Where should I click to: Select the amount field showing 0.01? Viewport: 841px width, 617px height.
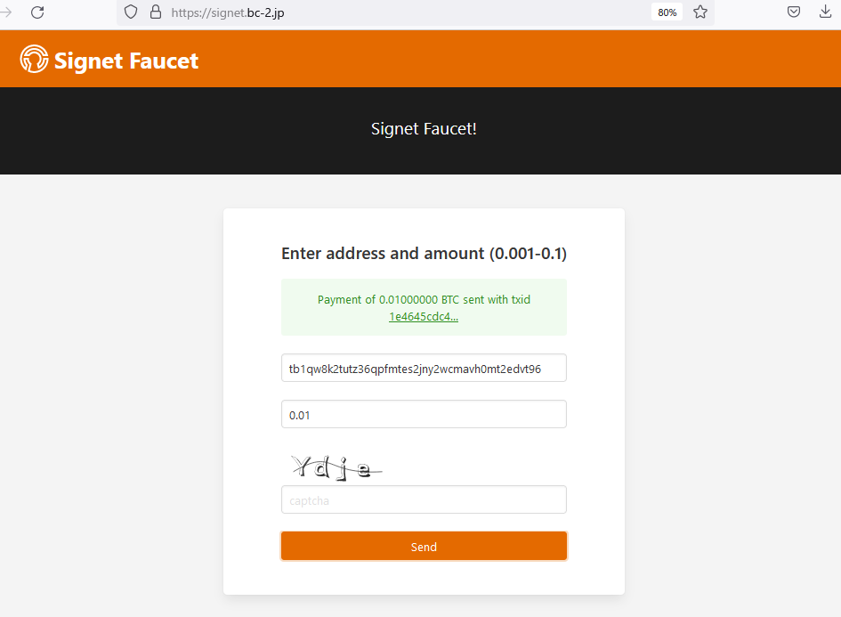click(424, 415)
